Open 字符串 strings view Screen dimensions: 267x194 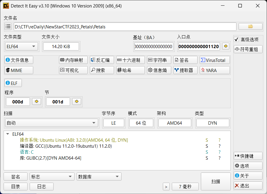[x=159, y=60]
